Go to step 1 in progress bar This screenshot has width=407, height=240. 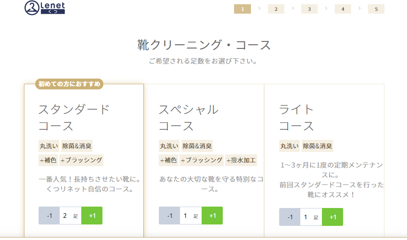click(x=243, y=9)
